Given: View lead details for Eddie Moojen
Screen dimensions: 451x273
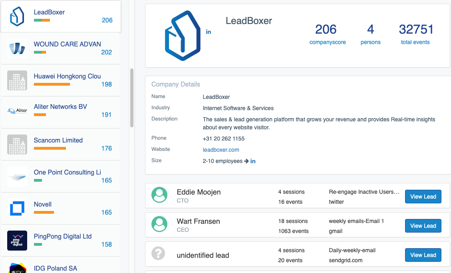Looking at the screenshot, I should point(423,197).
